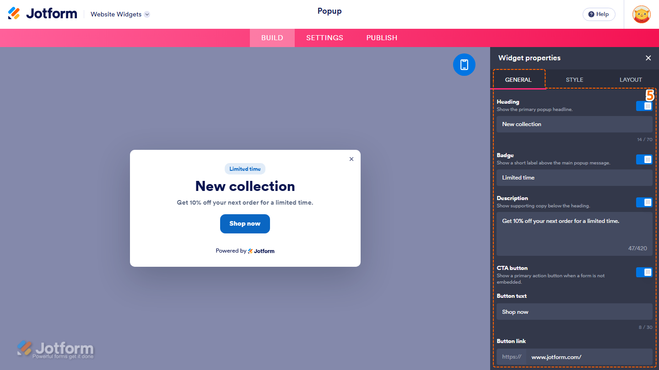Turn off the Heading toggle
Image resolution: width=659 pixels, height=370 pixels.
pos(644,106)
